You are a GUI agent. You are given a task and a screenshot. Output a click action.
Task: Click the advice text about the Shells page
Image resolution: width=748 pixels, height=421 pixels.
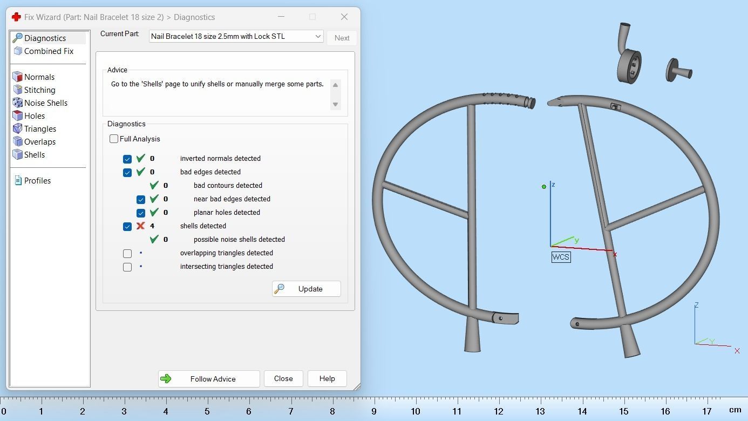[x=217, y=84]
